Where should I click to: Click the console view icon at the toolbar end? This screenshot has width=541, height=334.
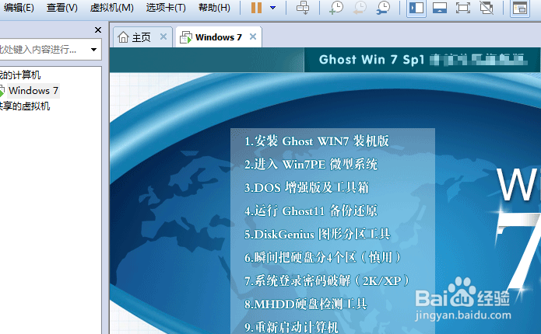click(520, 8)
